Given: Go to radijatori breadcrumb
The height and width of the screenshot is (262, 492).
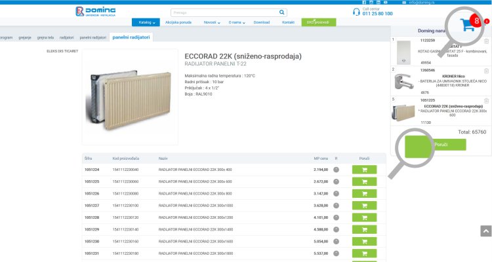Looking at the screenshot, I should (66, 37).
